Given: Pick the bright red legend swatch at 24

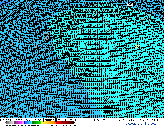Looking at the screenshot, I should (56, 123).
